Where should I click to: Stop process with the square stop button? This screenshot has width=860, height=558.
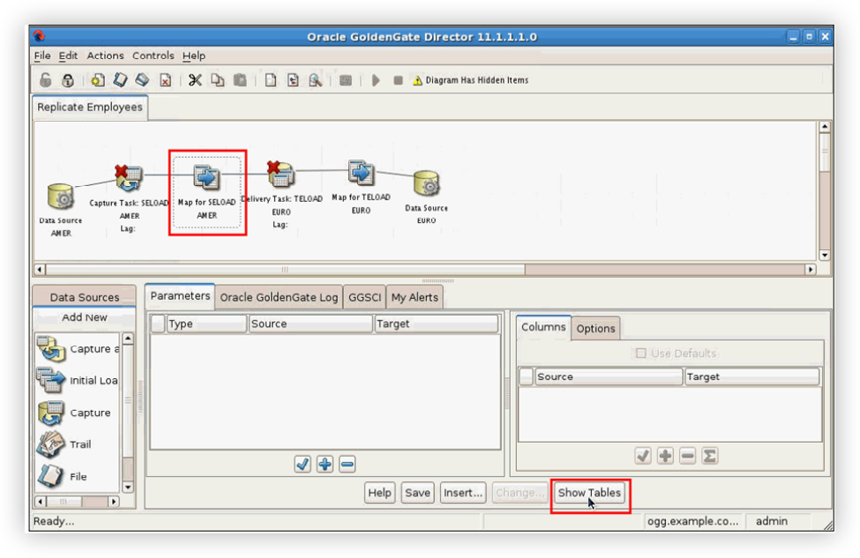click(x=398, y=80)
